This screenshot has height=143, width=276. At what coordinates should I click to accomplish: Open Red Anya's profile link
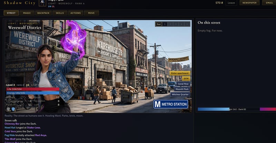pos(41,135)
